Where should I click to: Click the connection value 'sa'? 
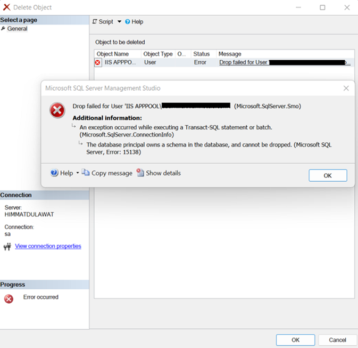[7, 234]
